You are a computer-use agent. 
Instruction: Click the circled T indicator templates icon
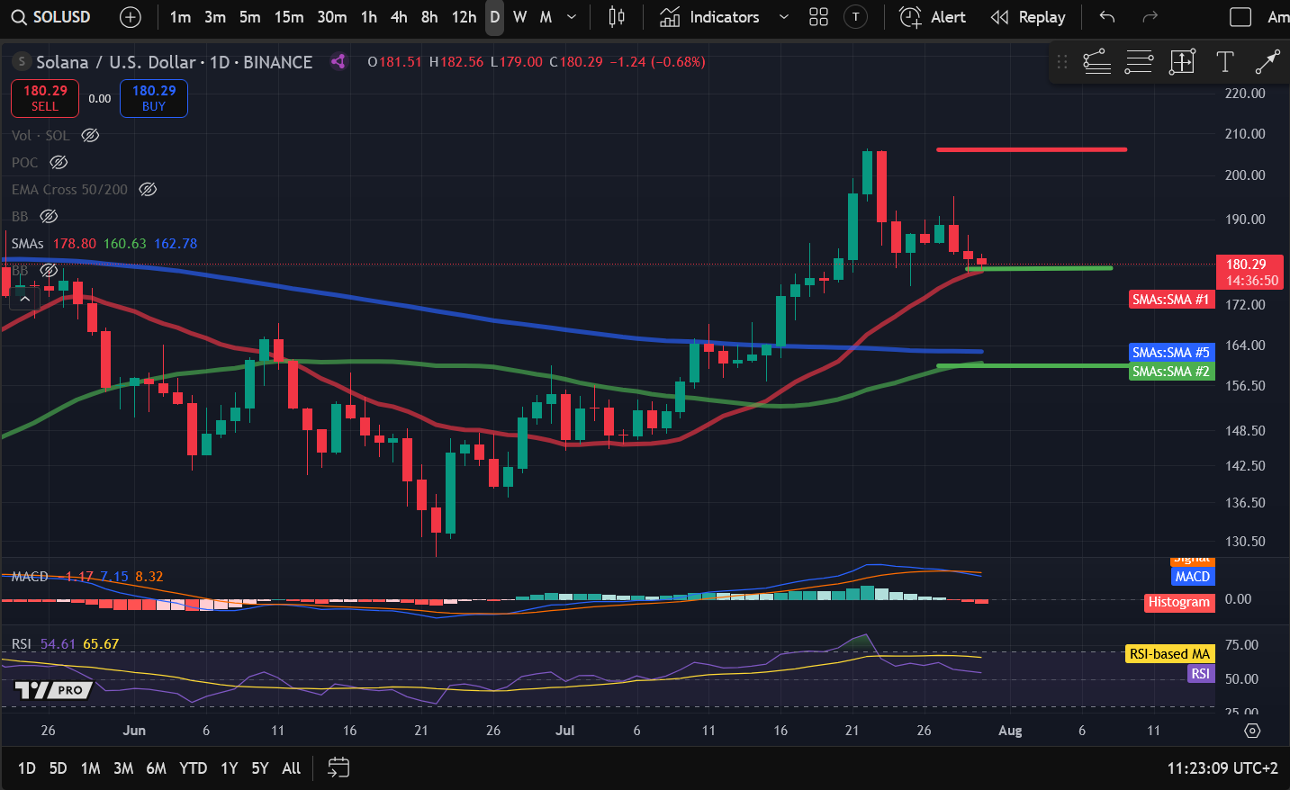(855, 17)
